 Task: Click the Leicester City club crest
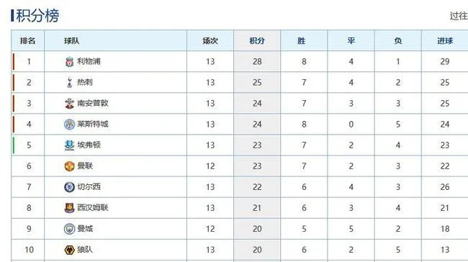click(69, 125)
